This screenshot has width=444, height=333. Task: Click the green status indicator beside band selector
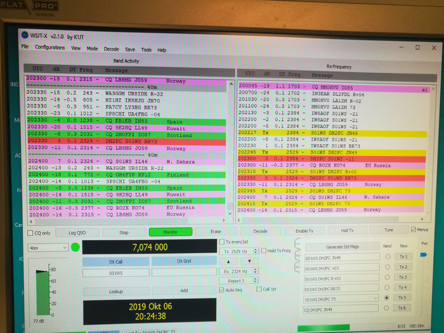coord(75,247)
